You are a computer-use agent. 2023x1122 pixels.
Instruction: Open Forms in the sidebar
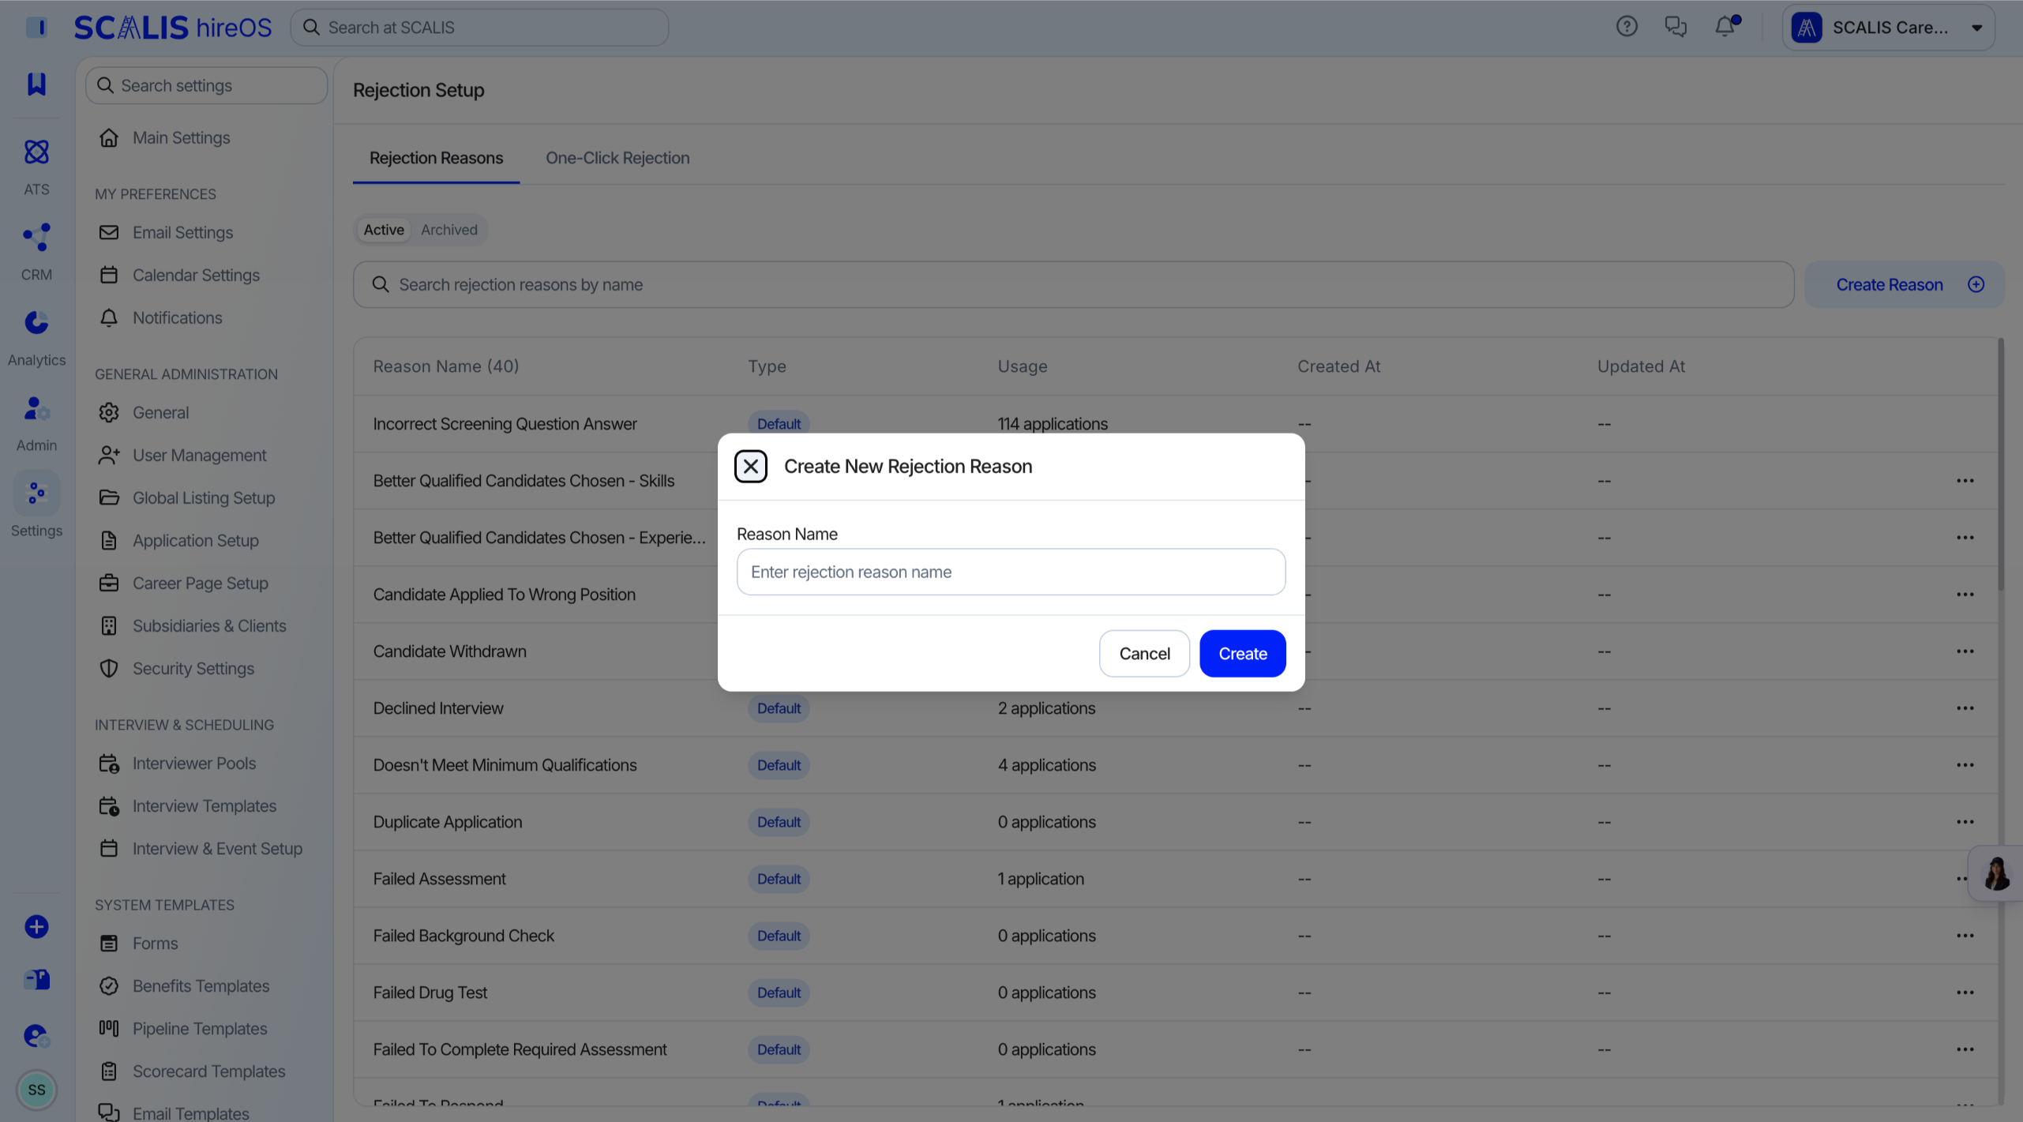(x=155, y=943)
